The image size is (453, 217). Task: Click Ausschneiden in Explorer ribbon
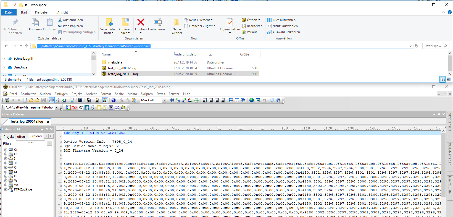click(70, 20)
